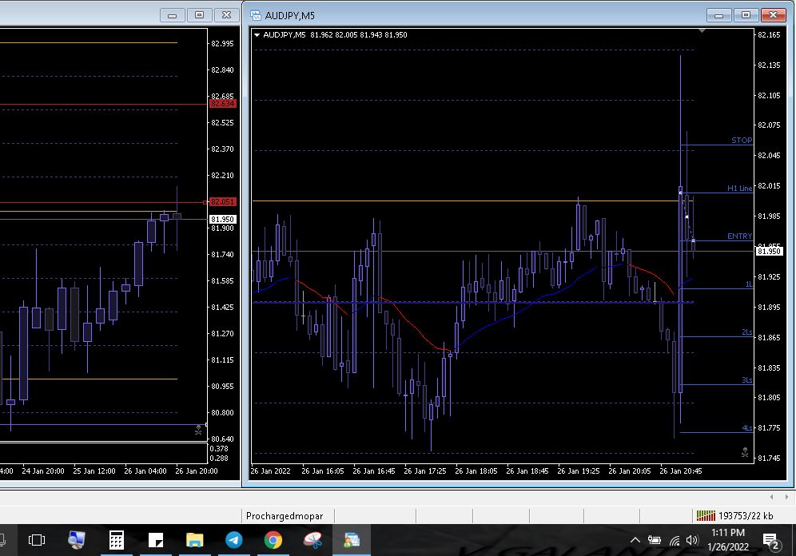This screenshot has width=796, height=556.
Task: Show hidden system tray icons
Action: click(x=635, y=541)
